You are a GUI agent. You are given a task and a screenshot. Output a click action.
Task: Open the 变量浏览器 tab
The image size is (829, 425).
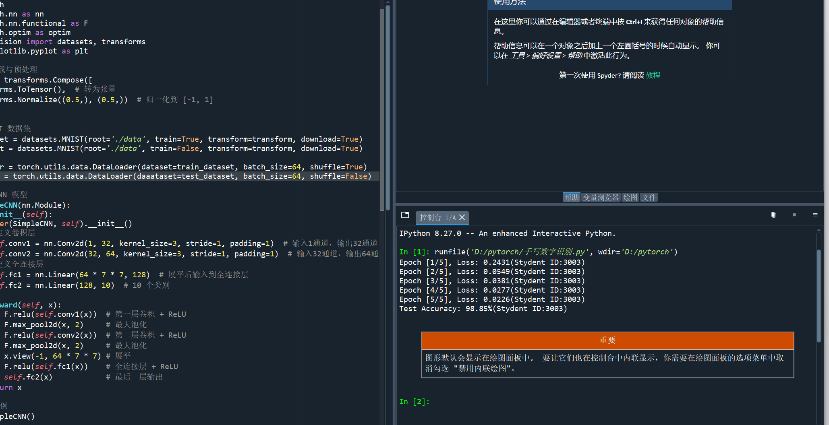601,197
